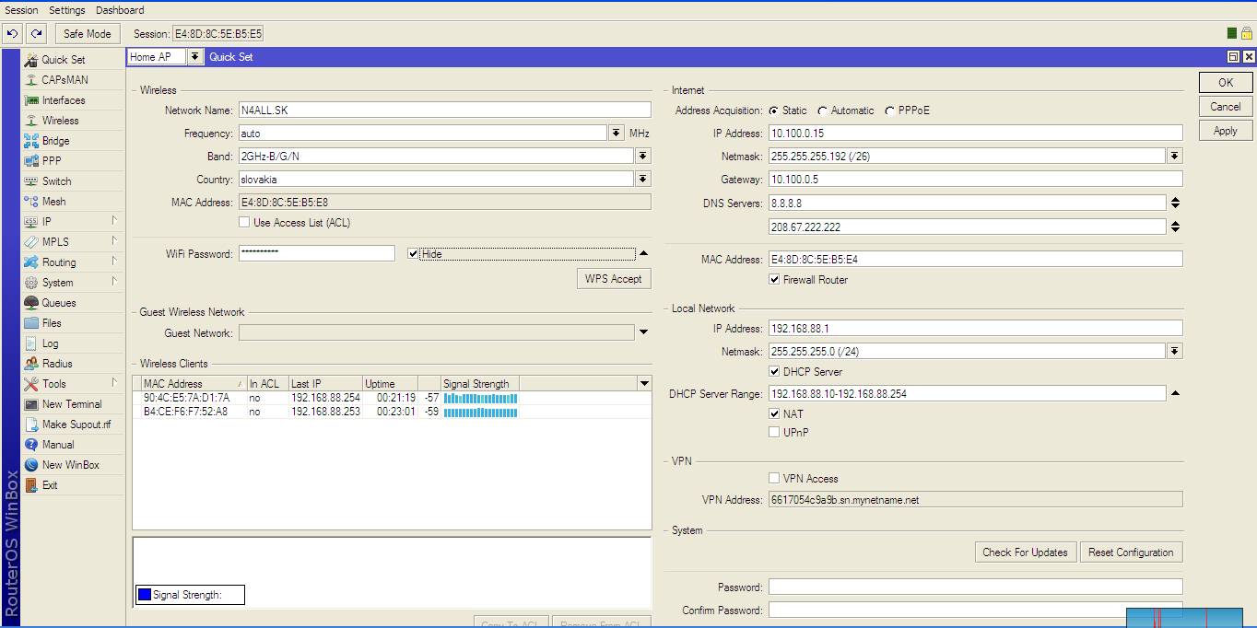Image resolution: width=1257 pixels, height=628 pixels.
Task: Expand the Country dropdown list
Action: (x=642, y=180)
